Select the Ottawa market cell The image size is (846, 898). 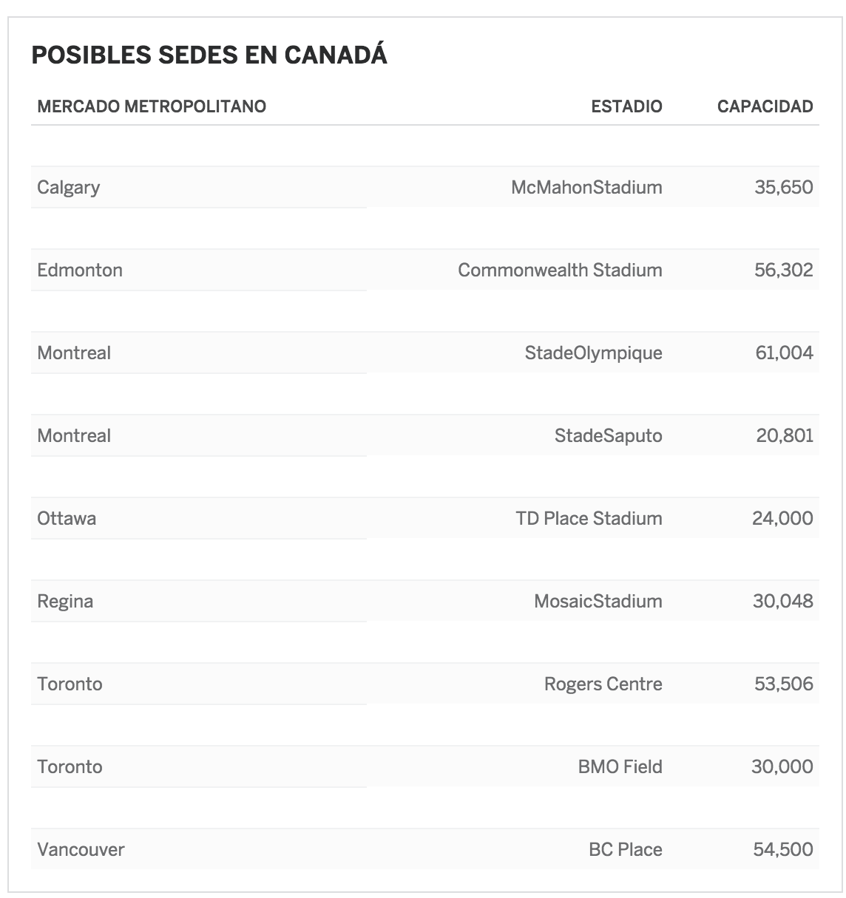coord(67,518)
